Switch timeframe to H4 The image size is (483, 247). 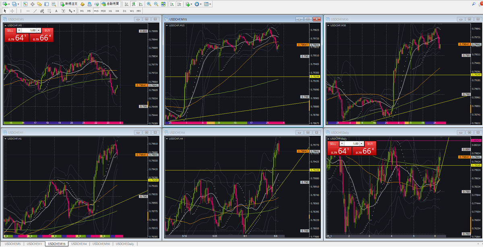coord(117,11)
